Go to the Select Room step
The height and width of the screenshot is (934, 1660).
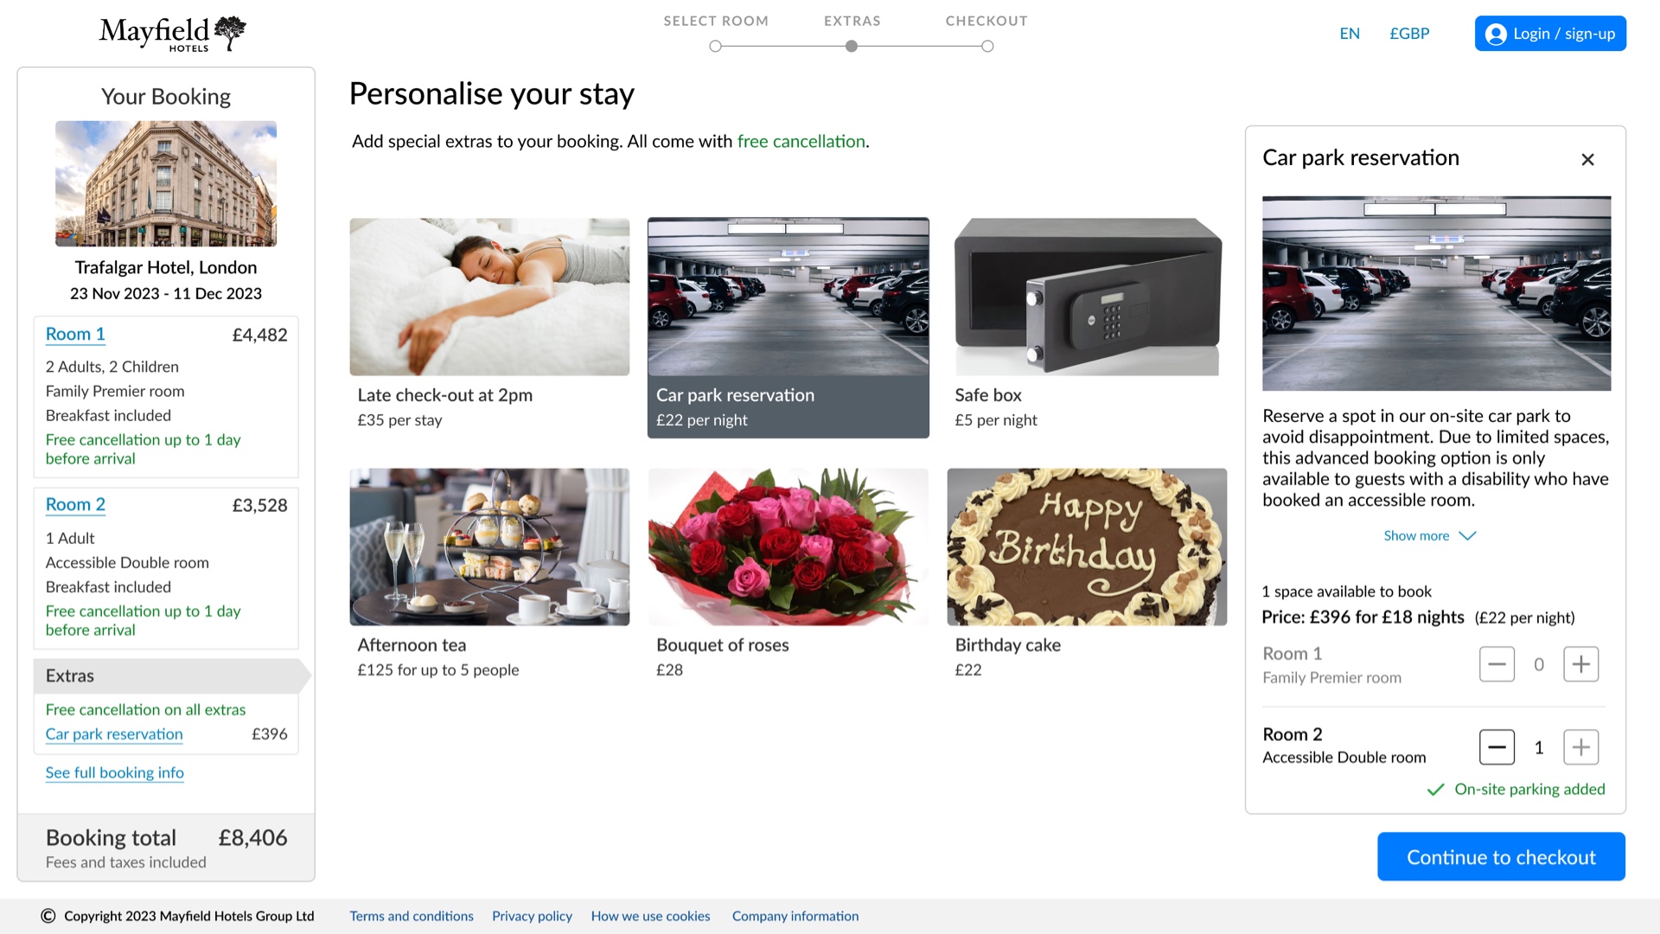[715, 46]
